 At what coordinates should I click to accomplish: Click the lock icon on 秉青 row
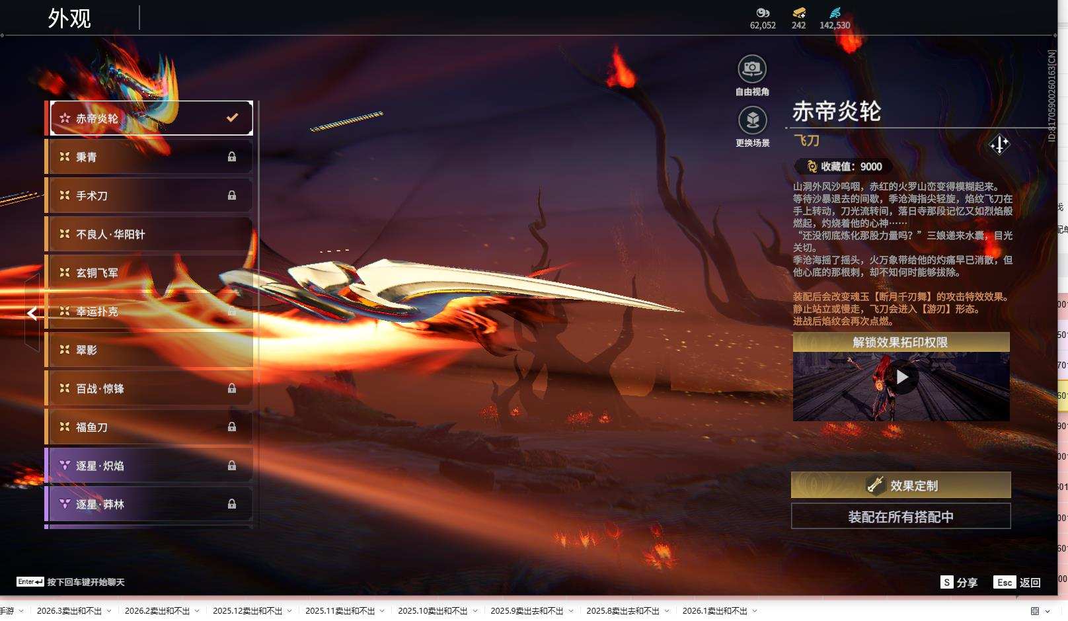click(232, 157)
